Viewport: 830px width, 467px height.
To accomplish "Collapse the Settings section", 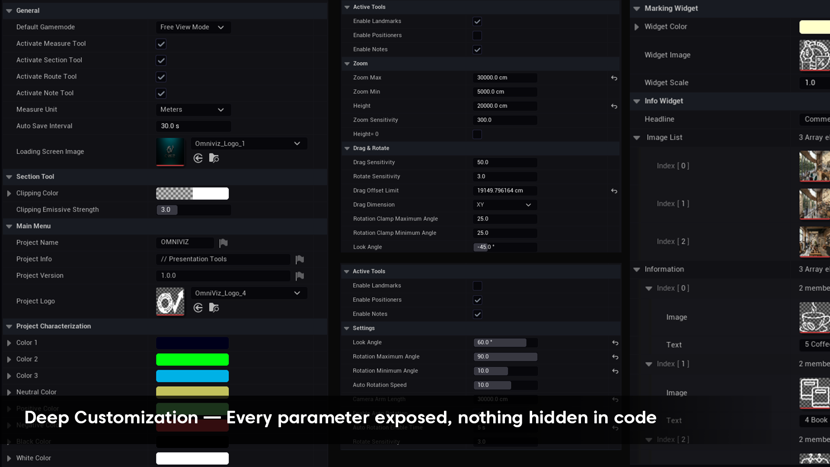I will 346,328.
